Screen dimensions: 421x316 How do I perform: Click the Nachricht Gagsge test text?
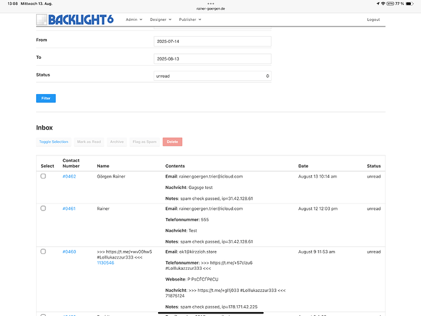coord(189,188)
